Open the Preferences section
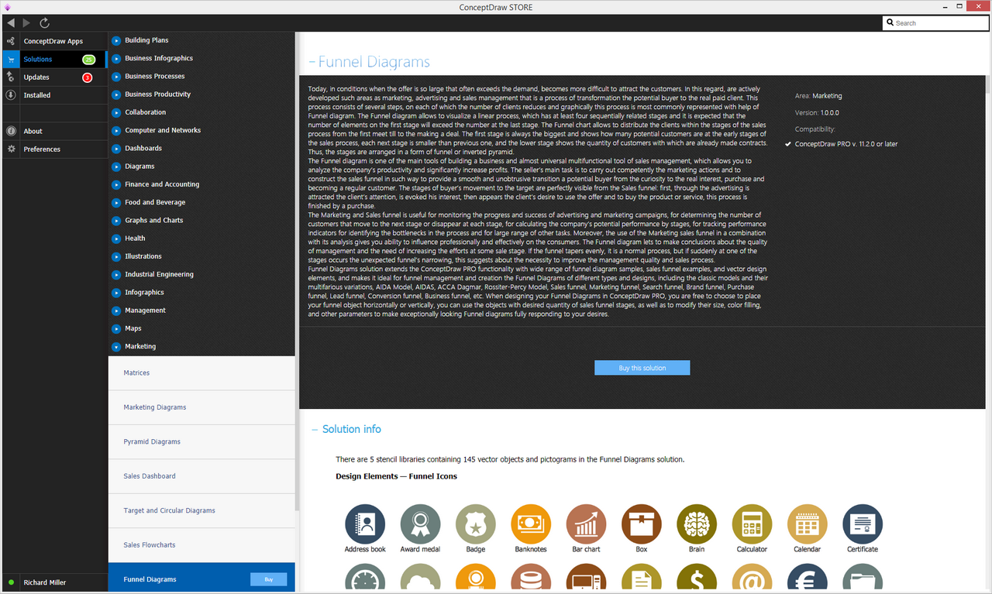The width and height of the screenshot is (992, 594). click(54, 149)
